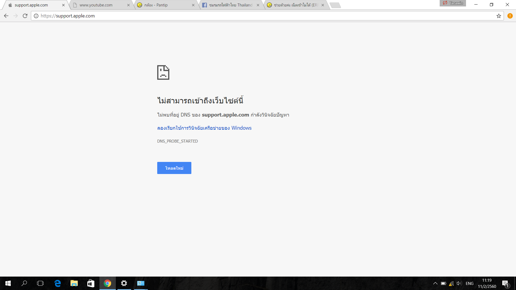Open Windows Store from the taskbar
Viewport: 516px width, 290px height.
(91, 283)
